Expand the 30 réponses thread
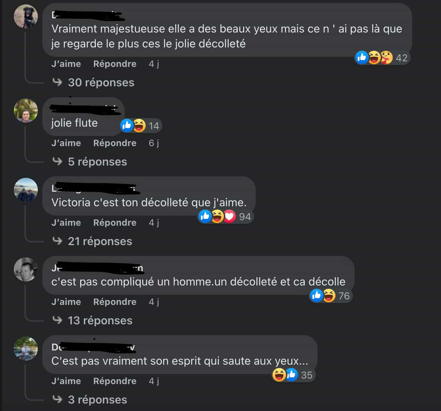Image resolution: width=441 pixels, height=411 pixels. point(101,83)
